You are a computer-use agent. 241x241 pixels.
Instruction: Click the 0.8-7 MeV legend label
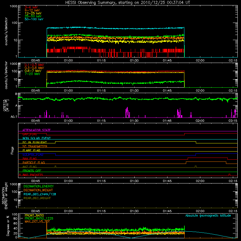(x=33, y=71)
